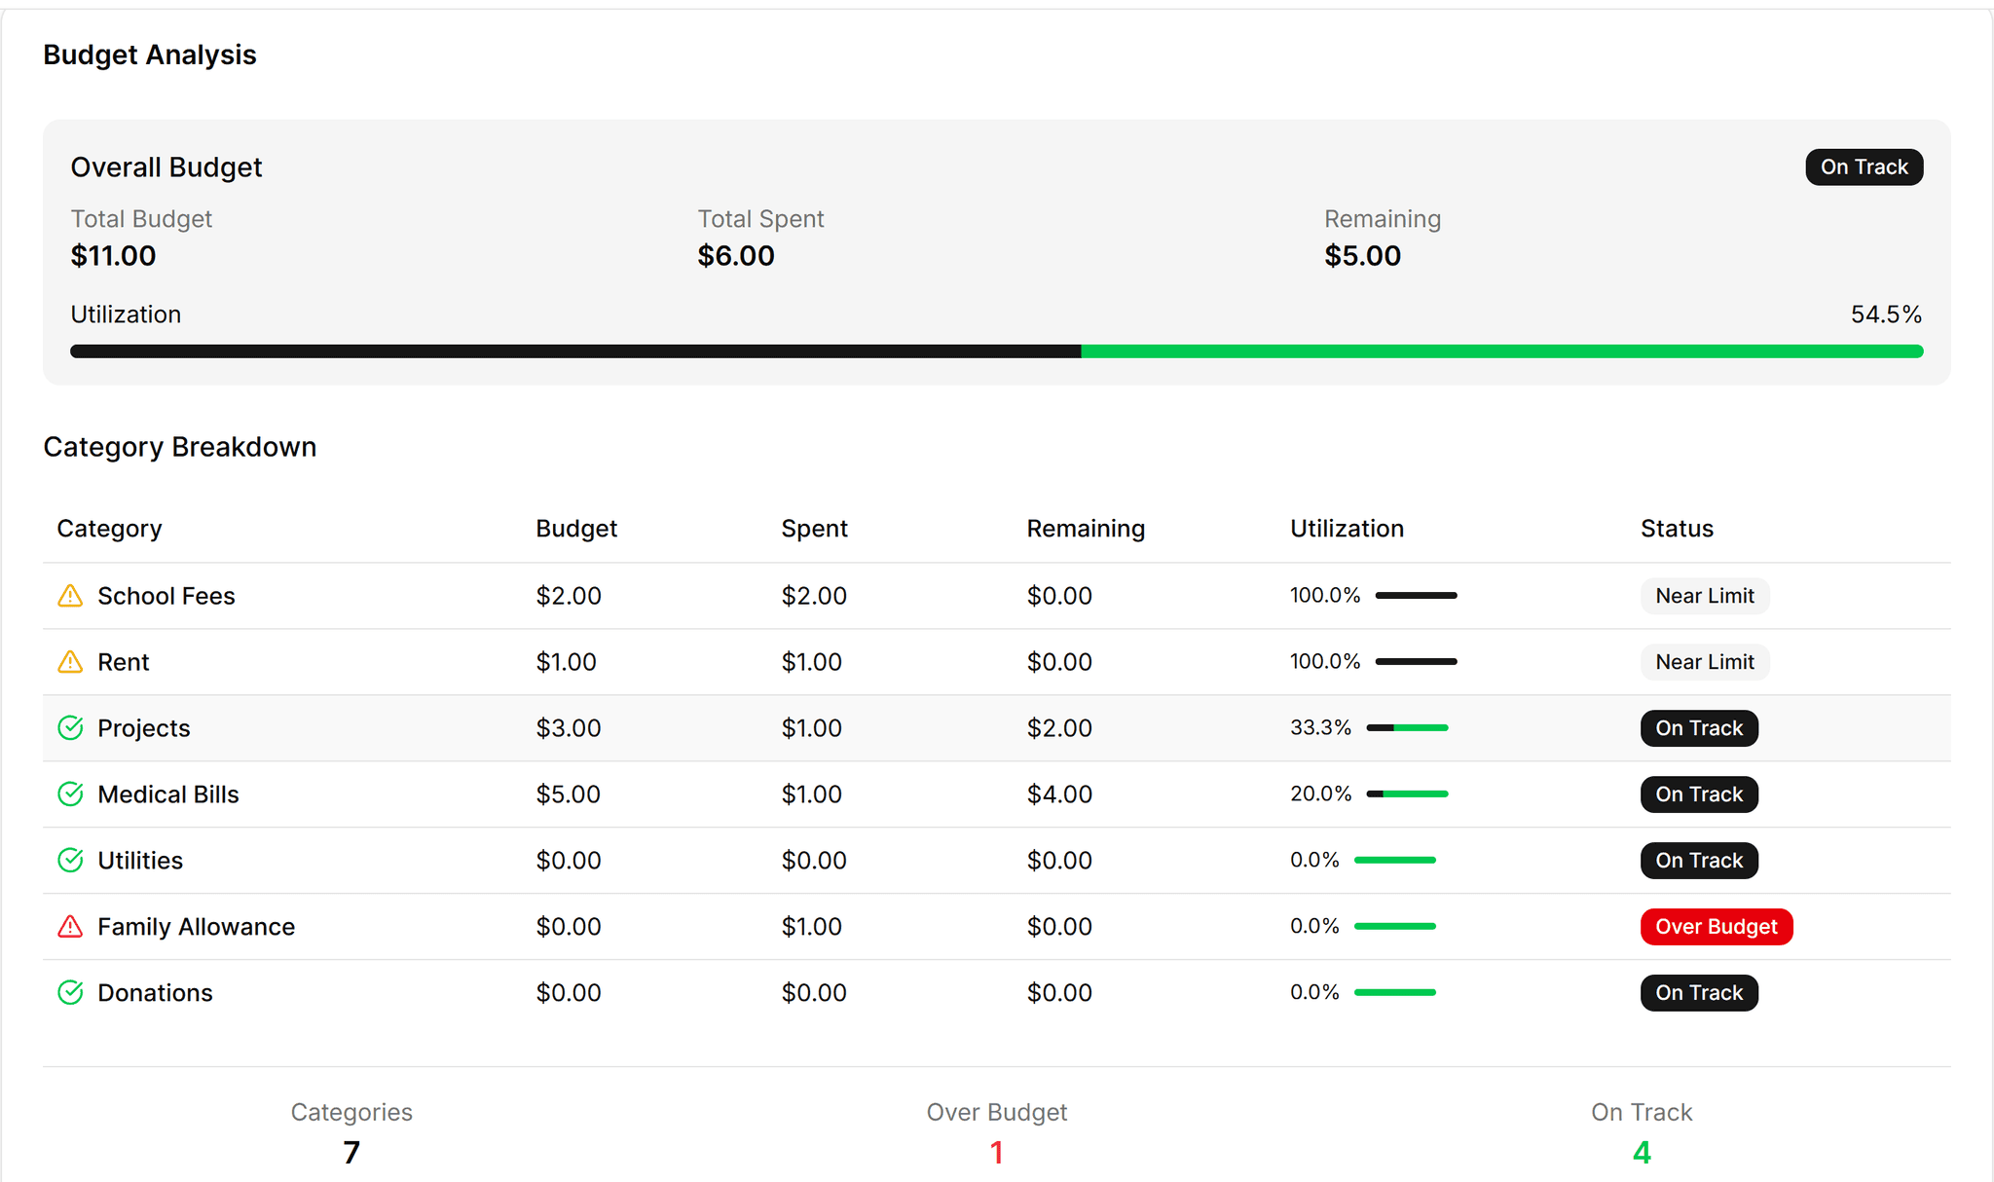Click the Medical Bills check icon
Image resolution: width=1994 pixels, height=1182 pixels.
click(70, 794)
